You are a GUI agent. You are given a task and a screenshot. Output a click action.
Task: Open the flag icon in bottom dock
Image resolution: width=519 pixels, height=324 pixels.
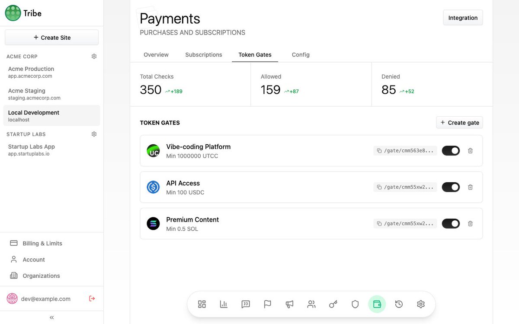(268, 304)
